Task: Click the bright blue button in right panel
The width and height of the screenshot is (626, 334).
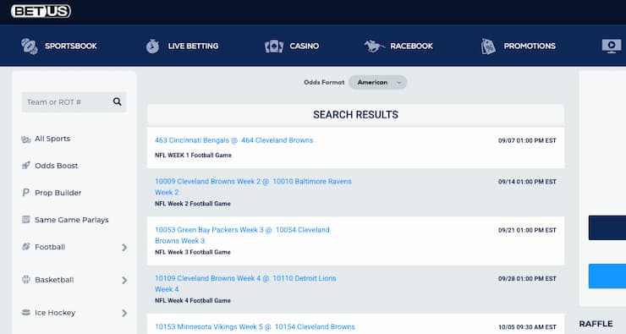Action: [x=607, y=276]
